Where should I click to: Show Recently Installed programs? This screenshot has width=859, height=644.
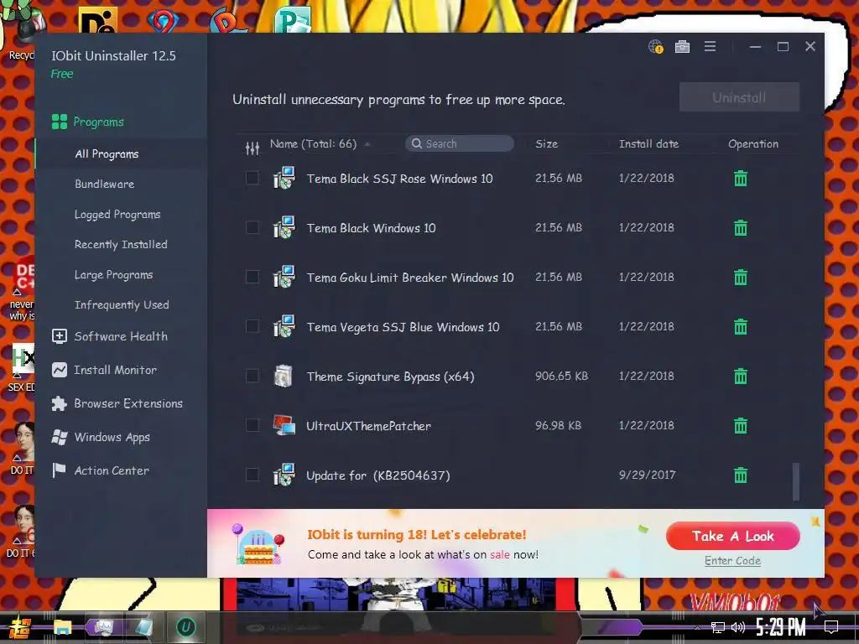click(x=121, y=244)
